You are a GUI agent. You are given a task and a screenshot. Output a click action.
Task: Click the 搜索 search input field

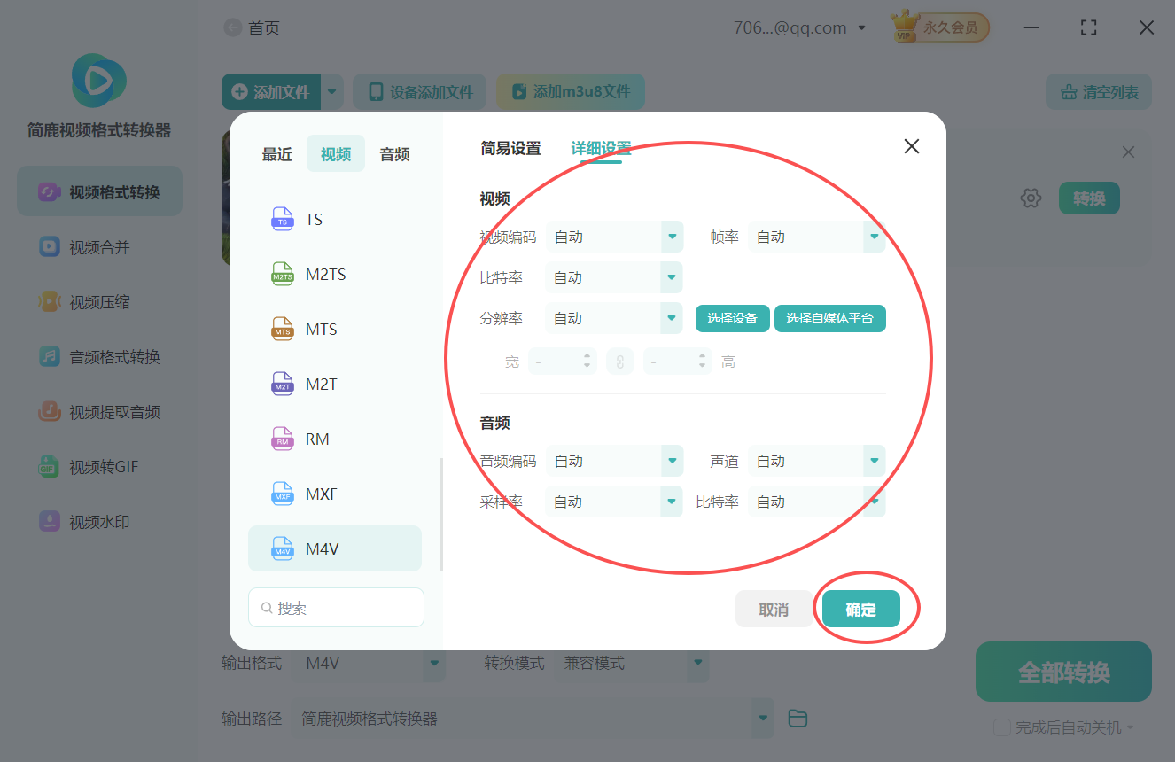pyautogui.click(x=336, y=607)
